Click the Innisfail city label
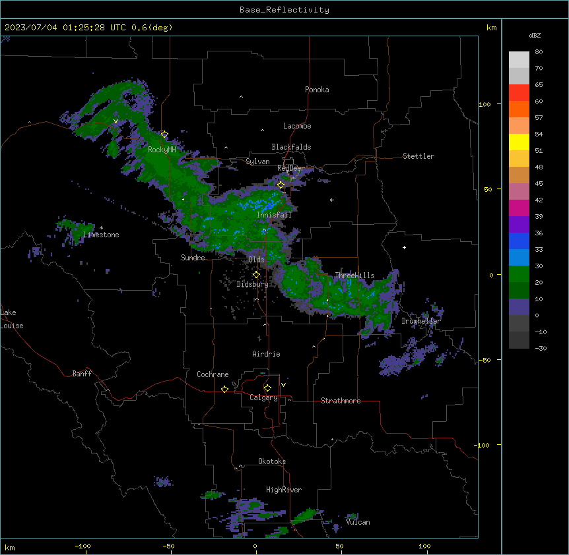 tap(275, 215)
